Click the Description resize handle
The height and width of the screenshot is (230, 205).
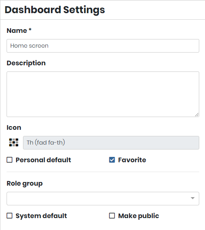coord(197,115)
